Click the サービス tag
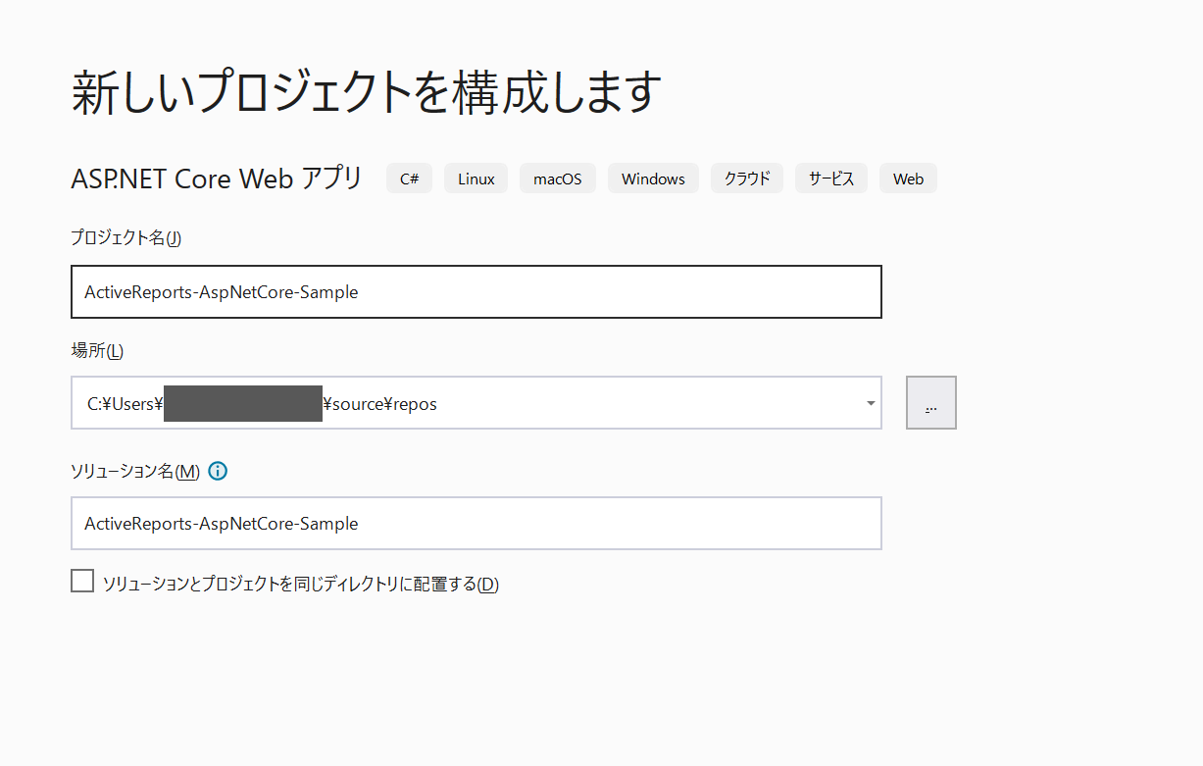The image size is (1203, 766). pyautogui.click(x=831, y=179)
